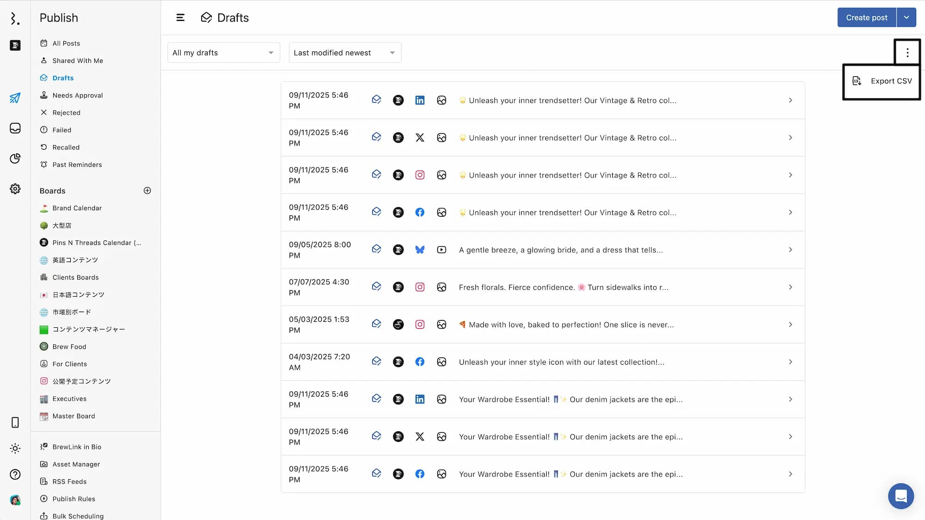
Task: Open the Brew Food board
Action: point(69,347)
